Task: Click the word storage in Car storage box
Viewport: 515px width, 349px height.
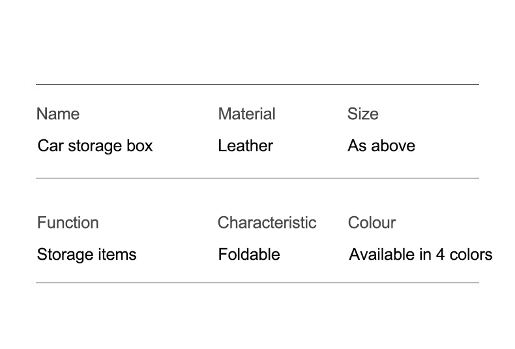Action: 95,147
